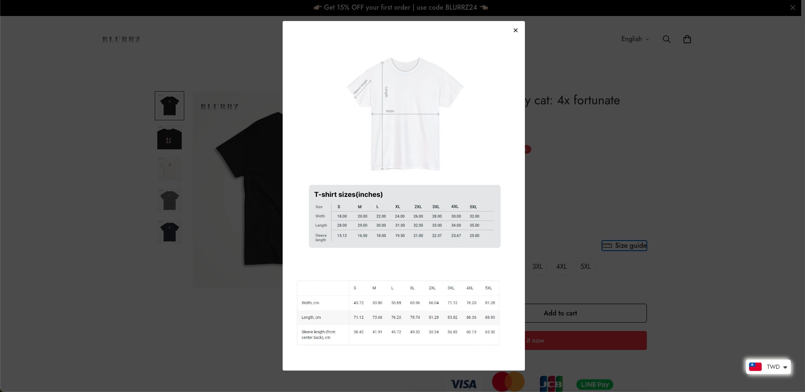Expand the English language dropdown
The height and width of the screenshot is (392, 805).
click(635, 39)
